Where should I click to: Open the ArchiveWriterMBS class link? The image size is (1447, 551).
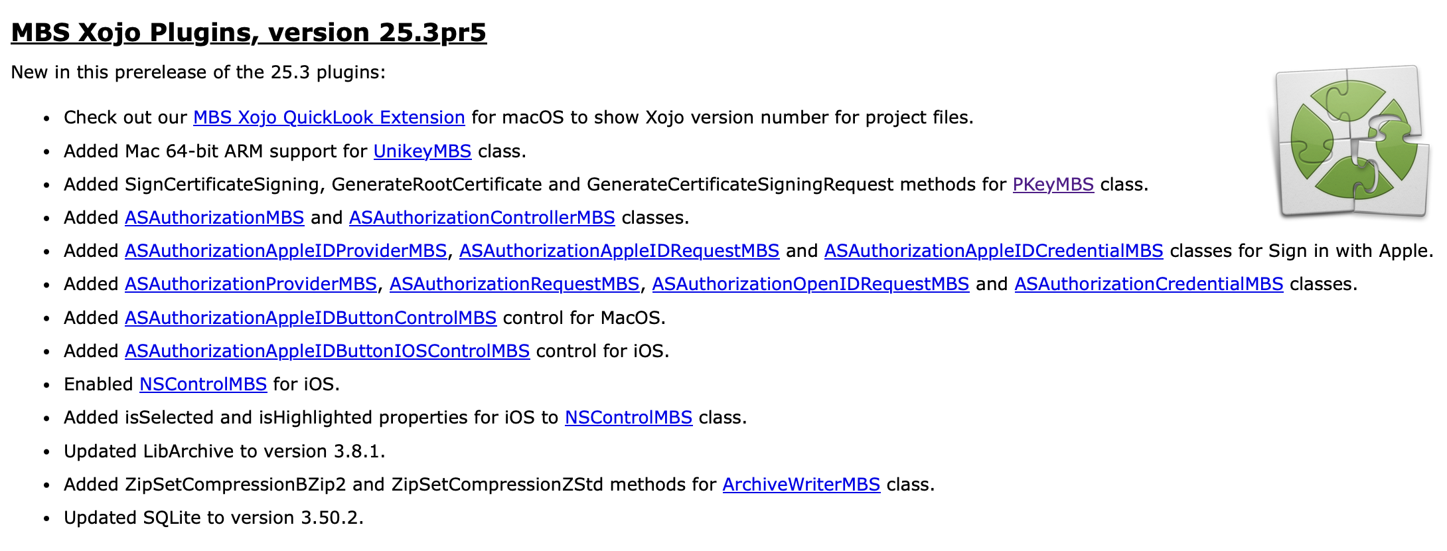pyautogui.click(x=801, y=485)
